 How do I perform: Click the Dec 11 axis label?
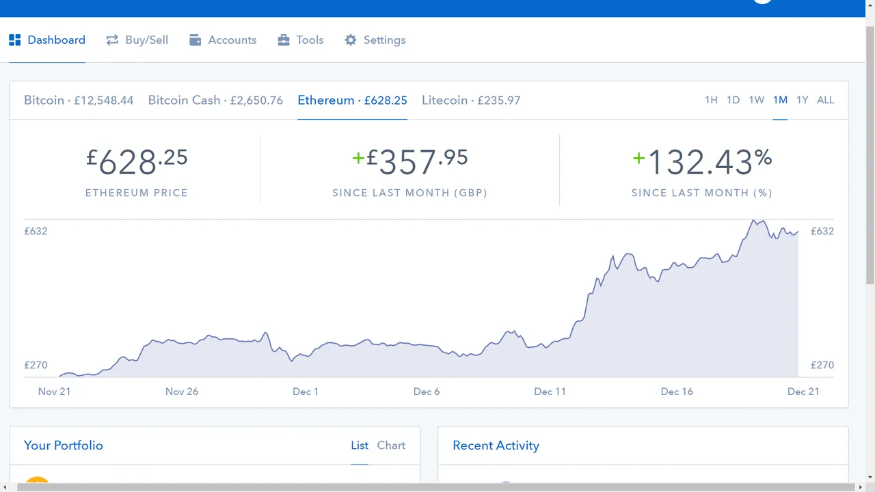[550, 392]
